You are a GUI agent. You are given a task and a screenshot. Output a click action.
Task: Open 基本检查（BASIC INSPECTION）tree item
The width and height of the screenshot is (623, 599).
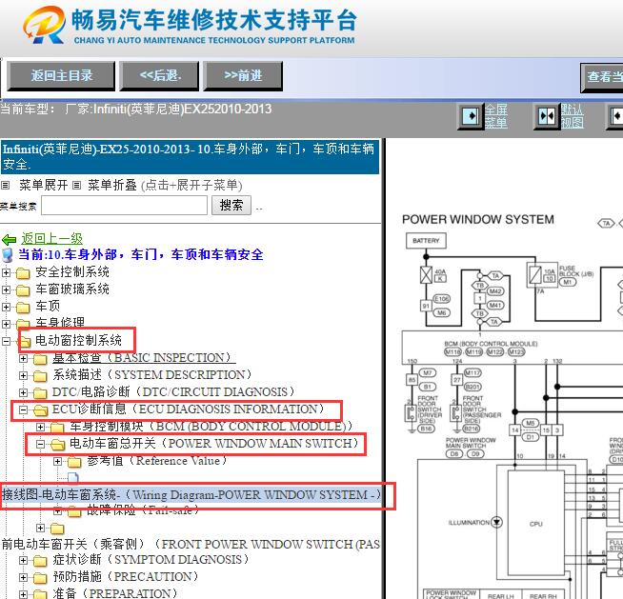pyautogui.click(x=142, y=357)
